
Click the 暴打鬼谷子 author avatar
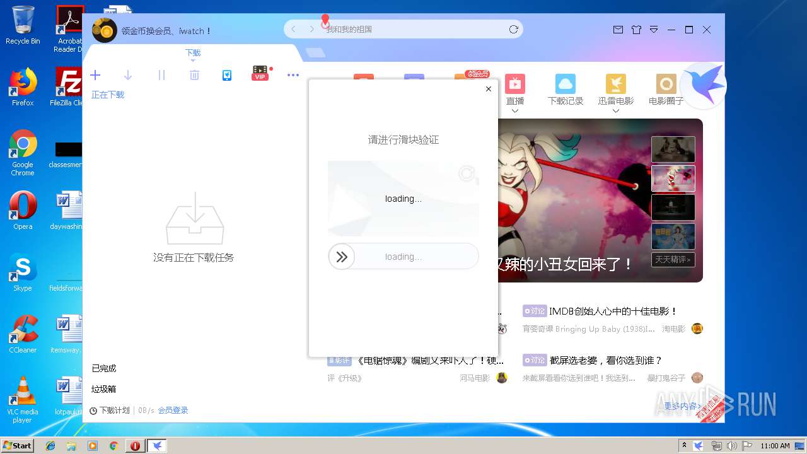[x=697, y=378]
